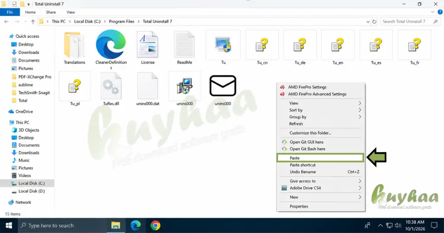
Task: Launch Microsoft Edge from the taskbar
Action: [136, 225]
